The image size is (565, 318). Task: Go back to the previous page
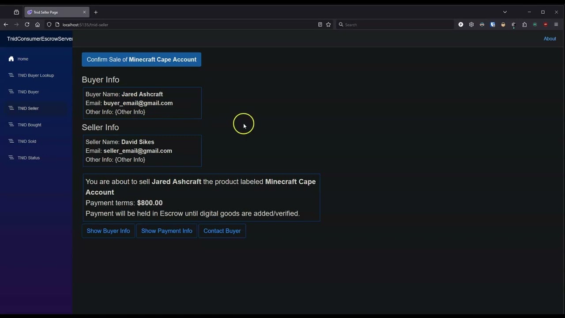(6, 25)
